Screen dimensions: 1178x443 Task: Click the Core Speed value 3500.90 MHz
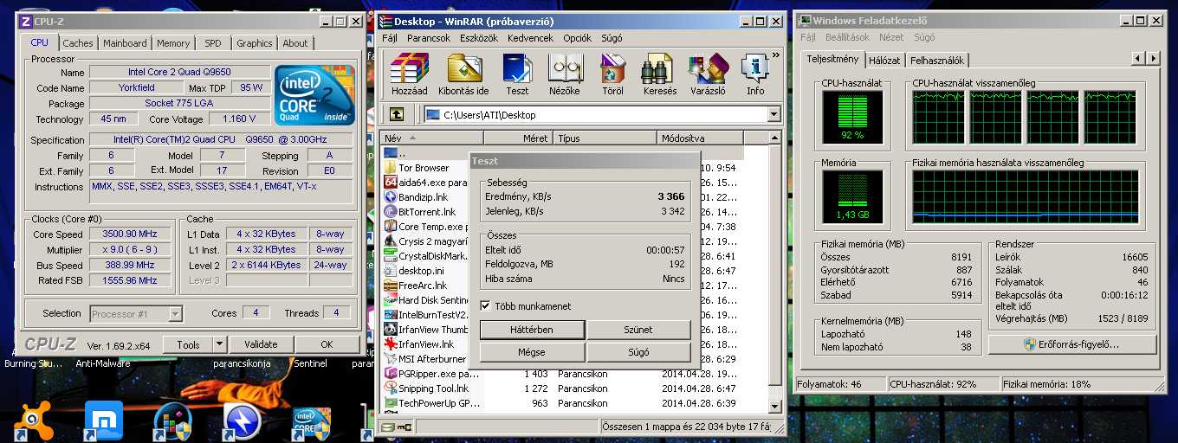pyautogui.click(x=132, y=234)
